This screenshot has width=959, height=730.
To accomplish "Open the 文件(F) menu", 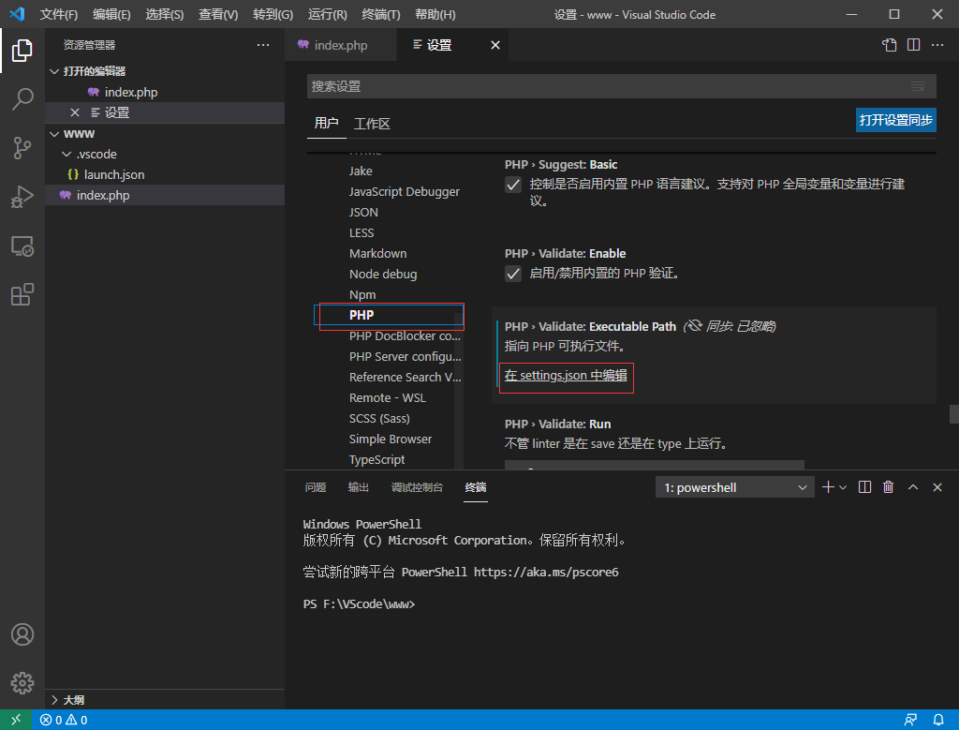I will click(x=58, y=14).
